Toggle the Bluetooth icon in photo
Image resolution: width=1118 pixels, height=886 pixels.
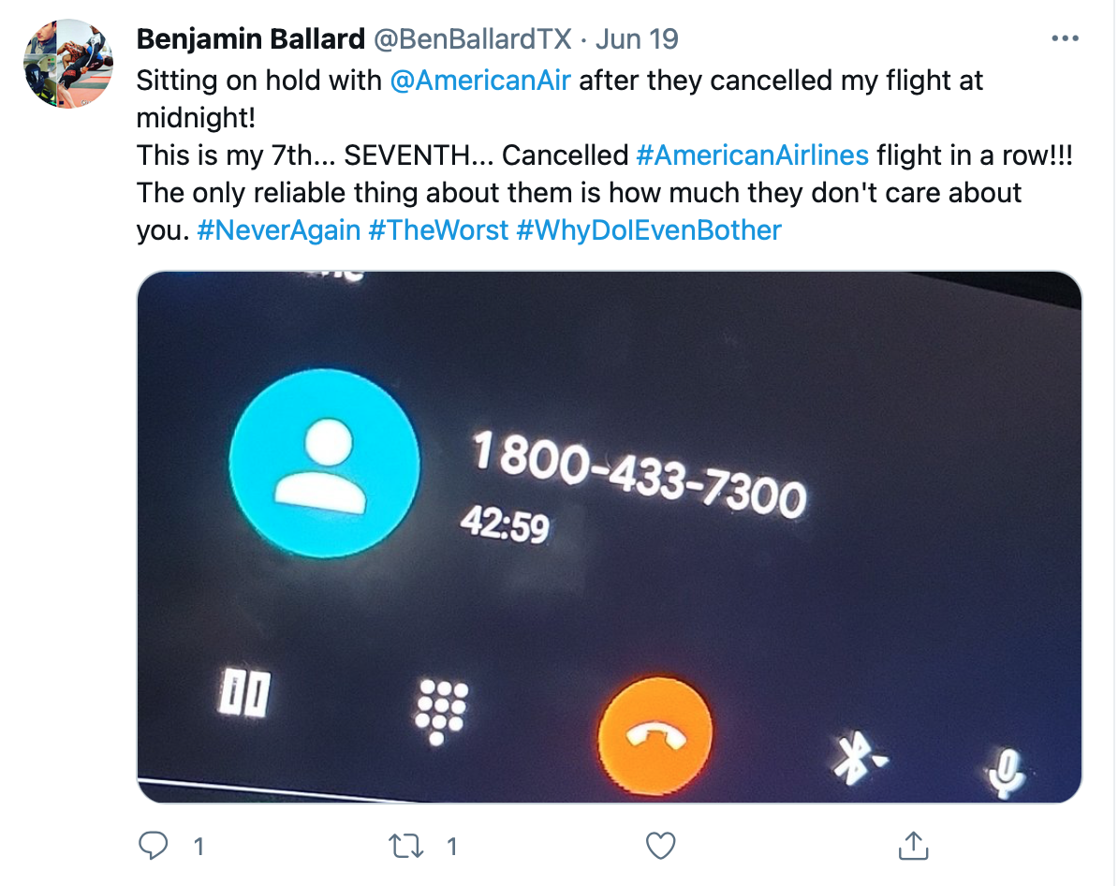point(858,759)
